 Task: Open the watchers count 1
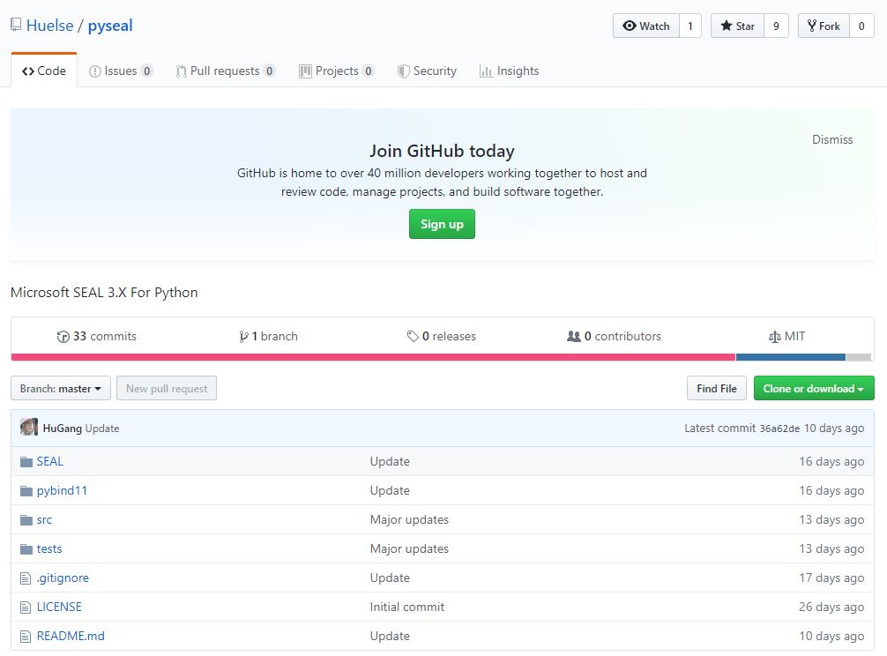point(690,26)
